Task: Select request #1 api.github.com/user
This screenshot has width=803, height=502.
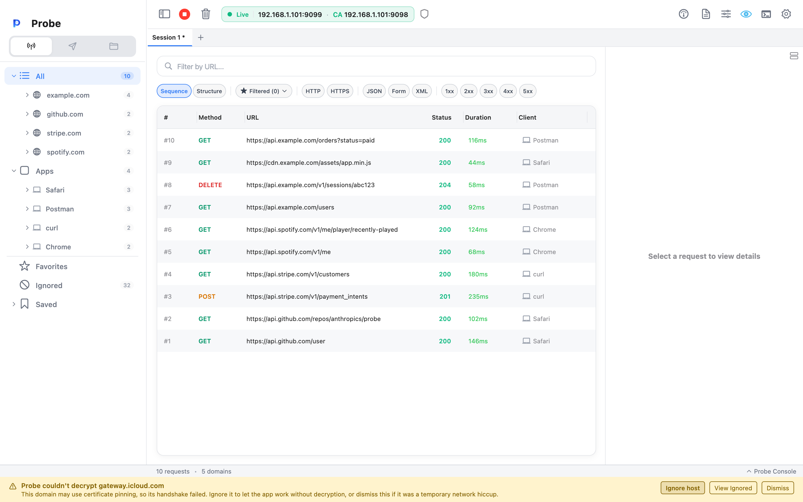Action: (x=376, y=341)
